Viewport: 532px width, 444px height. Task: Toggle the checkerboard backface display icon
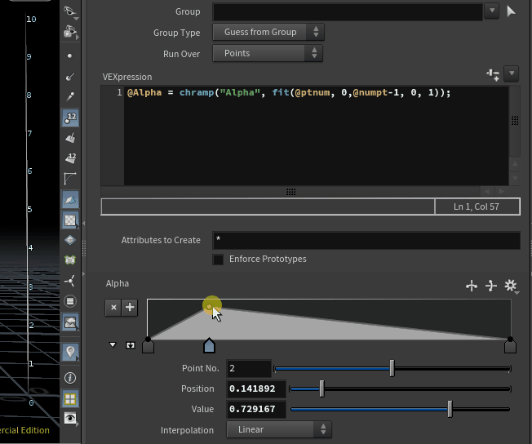pyautogui.click(x=70, y=220)
